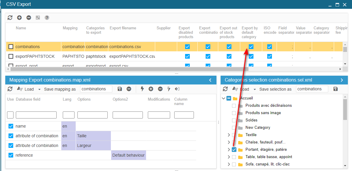Refresh the Categories selection panel

225,89
